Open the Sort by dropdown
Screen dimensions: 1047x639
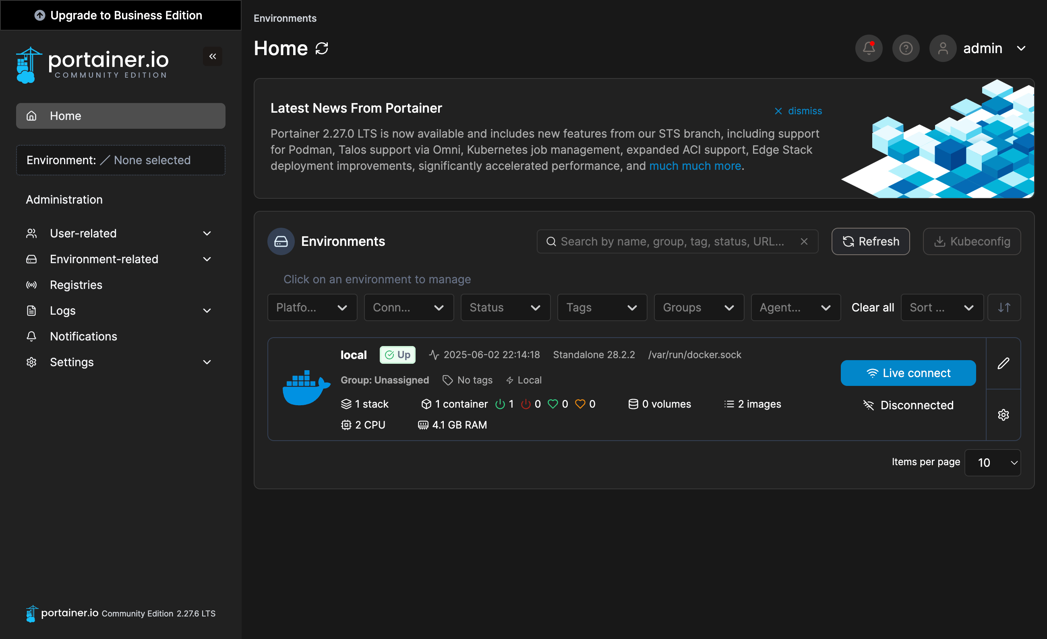pyautogui.click(x=942, y=307)
